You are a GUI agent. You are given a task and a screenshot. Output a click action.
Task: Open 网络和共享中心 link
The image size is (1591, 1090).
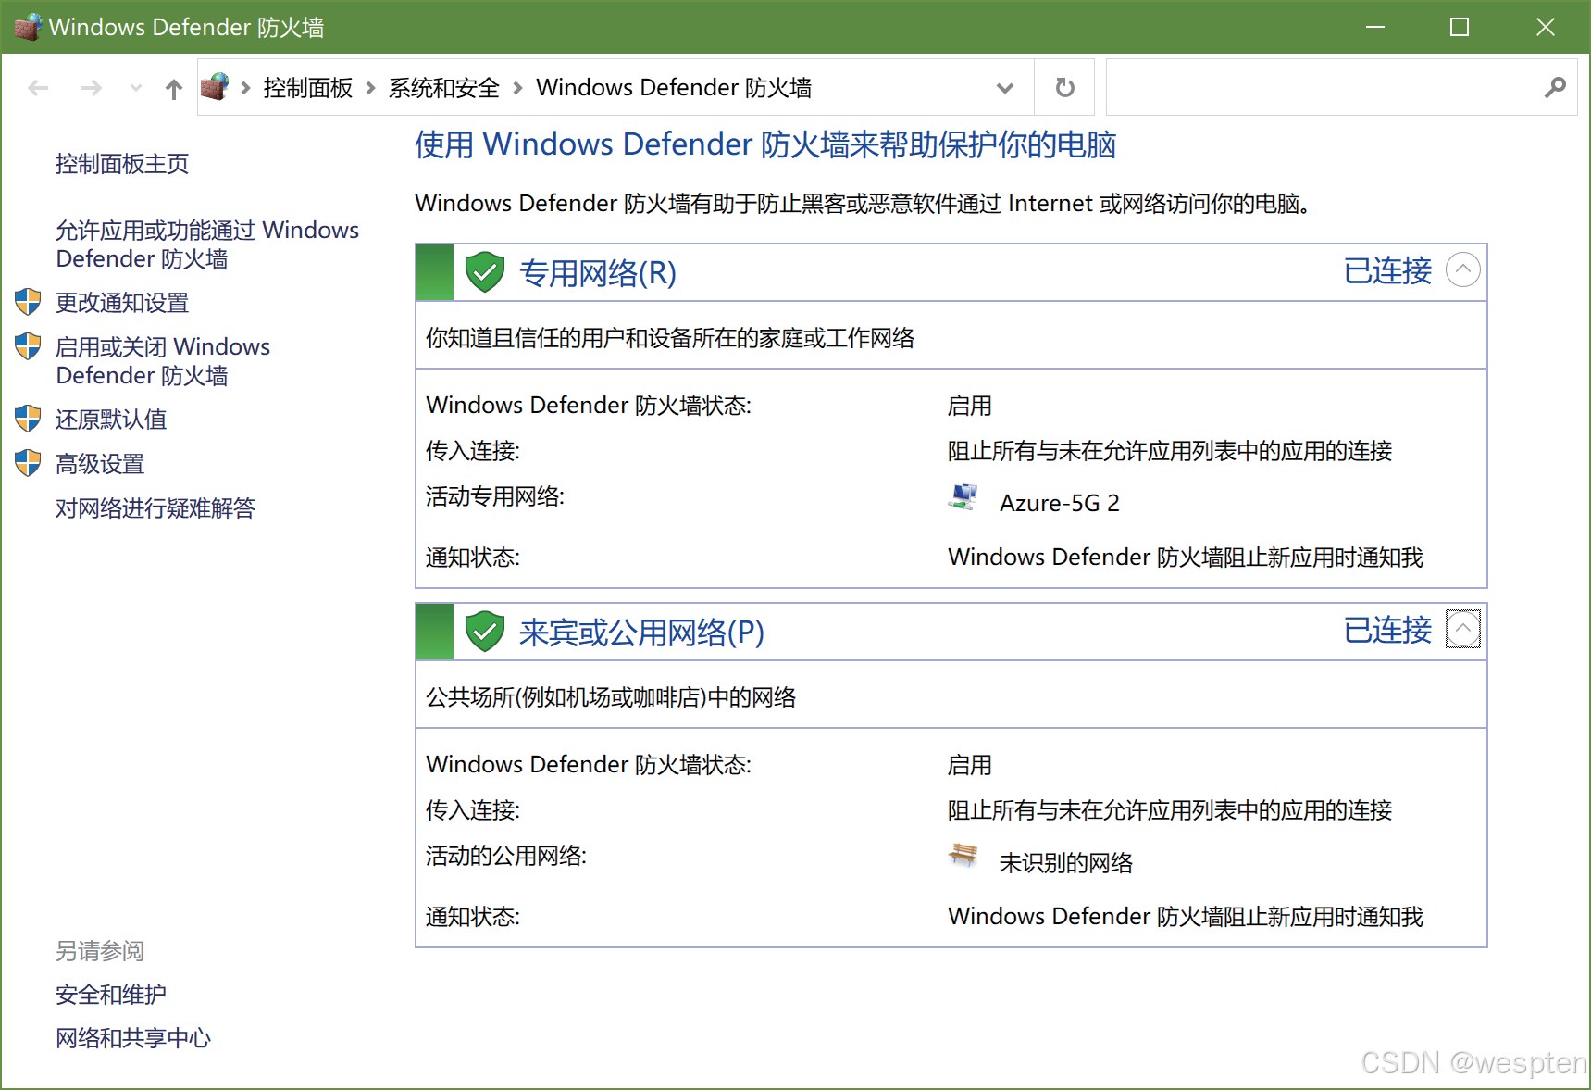click(x=133, y=1038)
